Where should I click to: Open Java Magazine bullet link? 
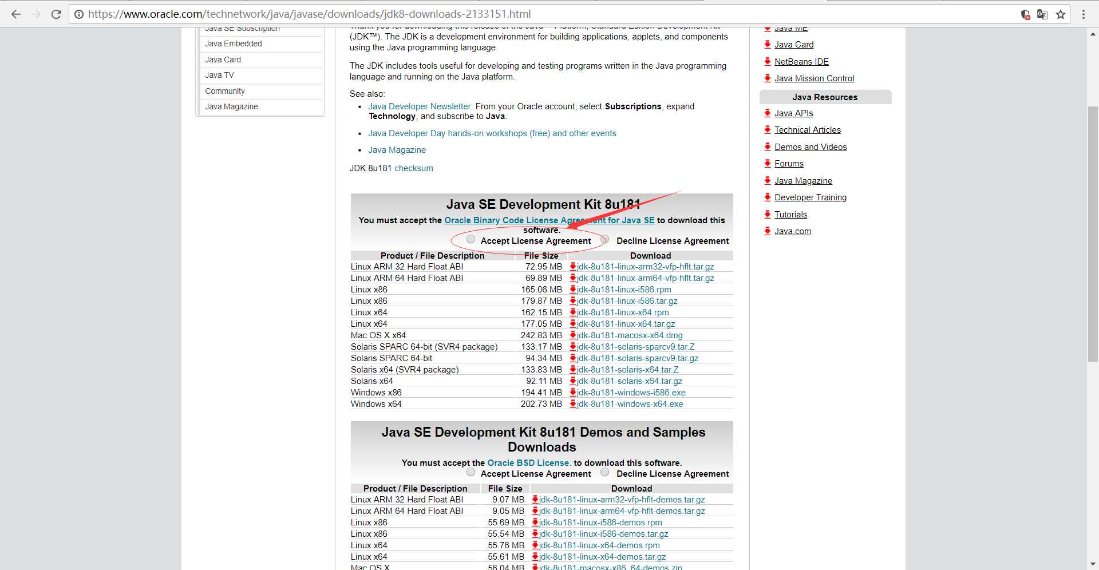pyautogui.click(x=397, y=150)
